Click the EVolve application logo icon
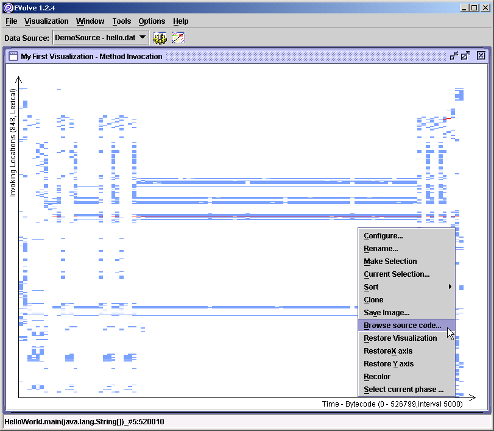The height and width of the screenshot is (431, 494). 9,8
